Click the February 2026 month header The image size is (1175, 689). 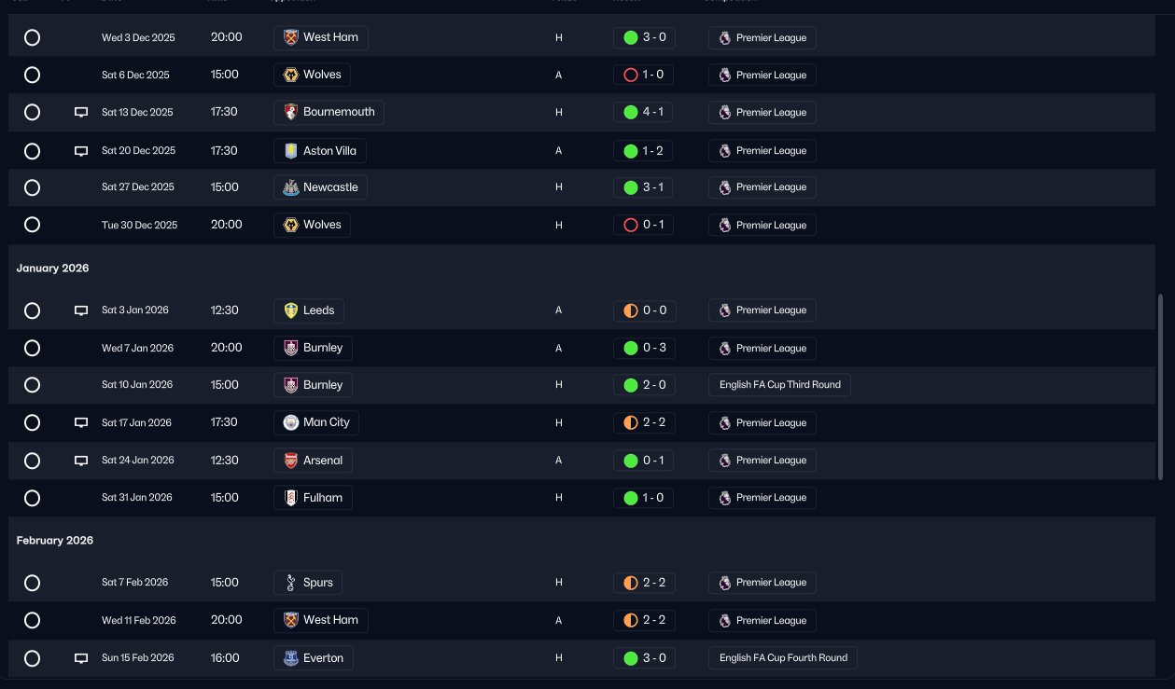pos(55,541)
